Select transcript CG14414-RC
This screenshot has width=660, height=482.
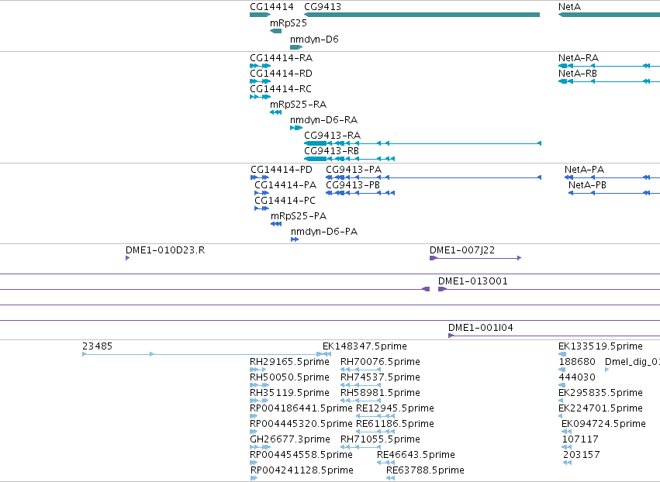click(281, 89)
